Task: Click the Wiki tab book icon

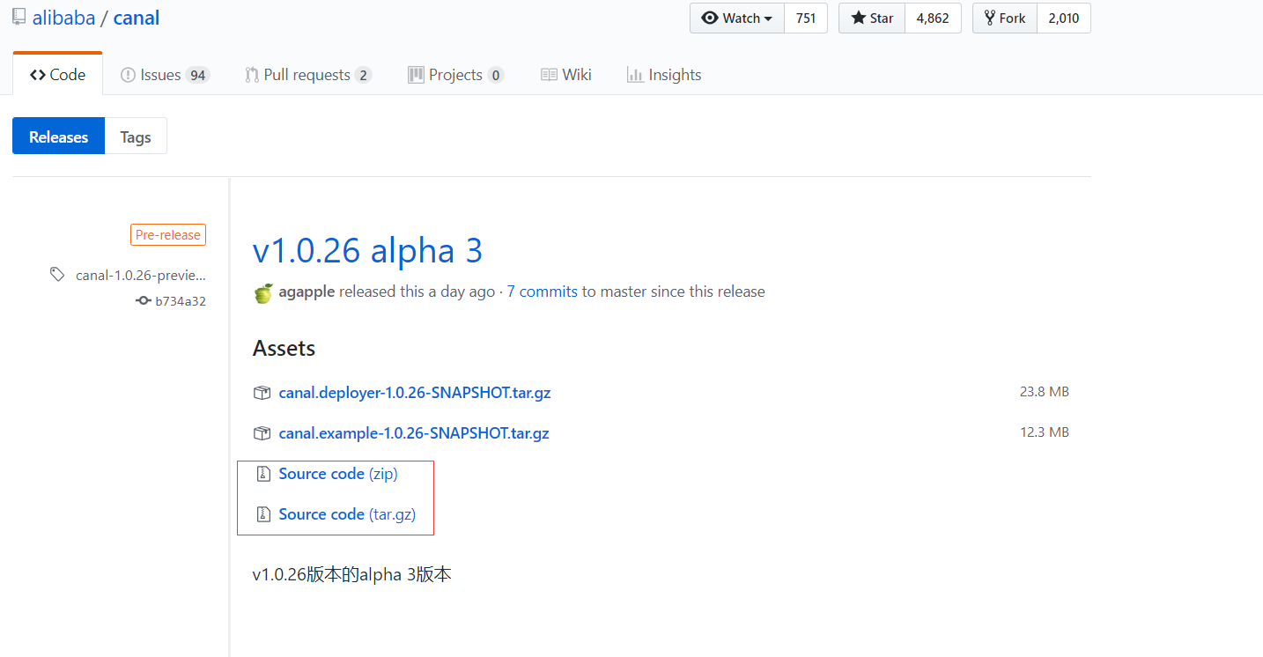Action: click(x=549, y=75)
